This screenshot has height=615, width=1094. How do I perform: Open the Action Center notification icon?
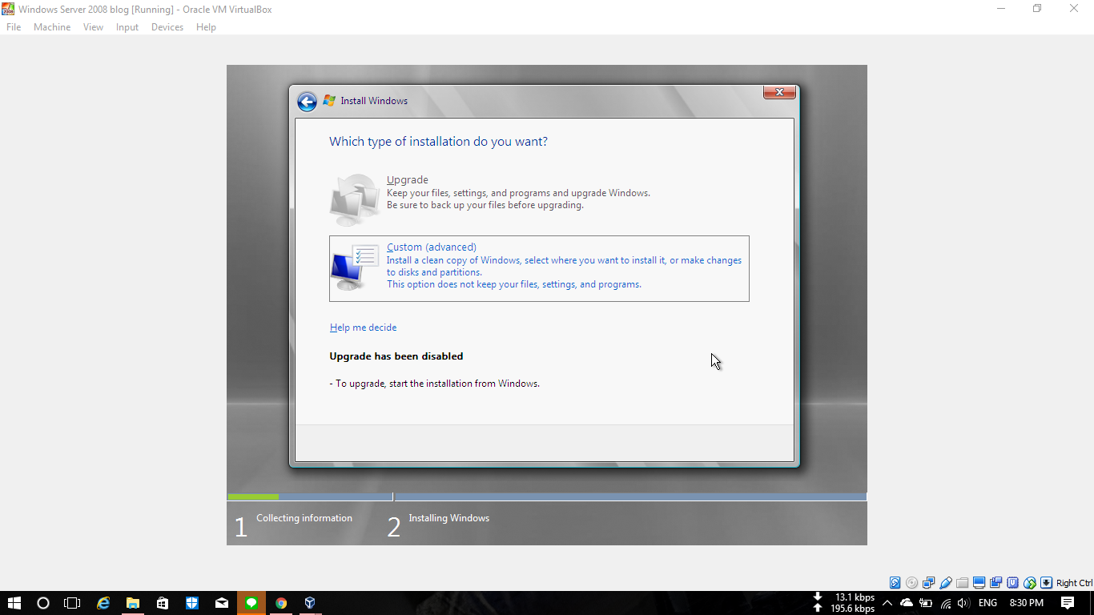pos(1068,603)
